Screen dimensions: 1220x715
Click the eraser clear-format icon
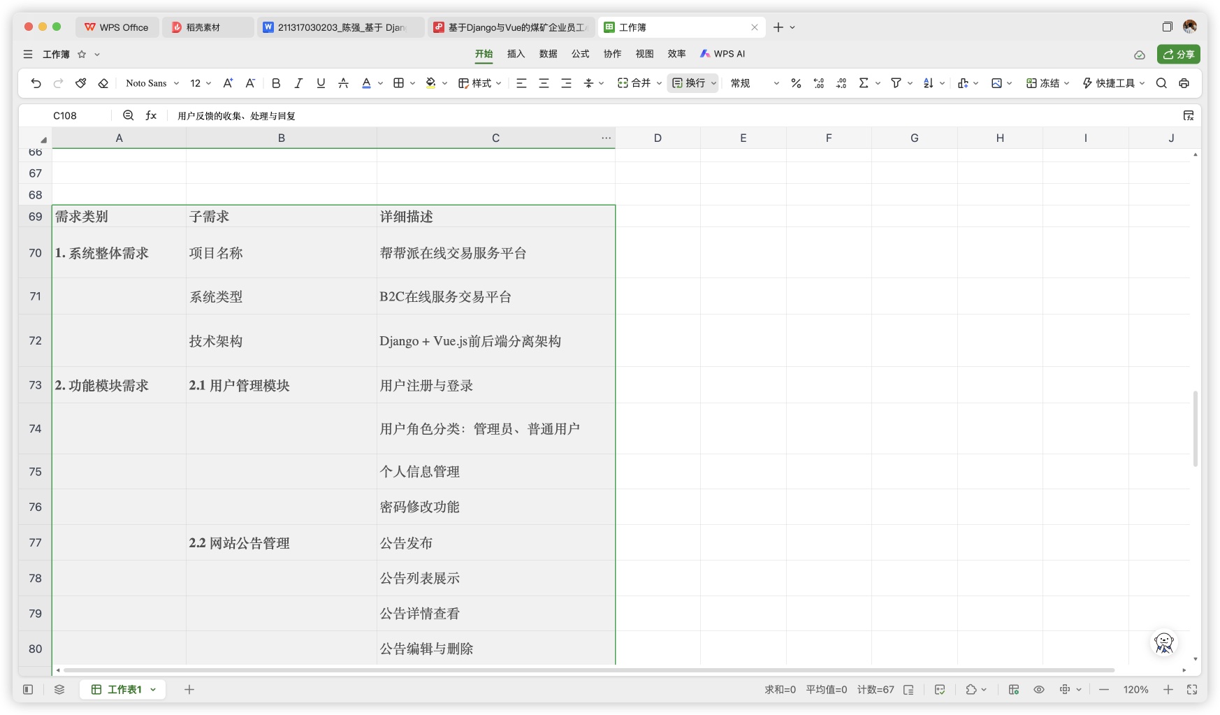click(103, 83)
